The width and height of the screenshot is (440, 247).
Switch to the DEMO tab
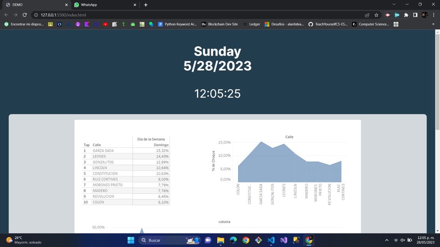pos(34,5)
